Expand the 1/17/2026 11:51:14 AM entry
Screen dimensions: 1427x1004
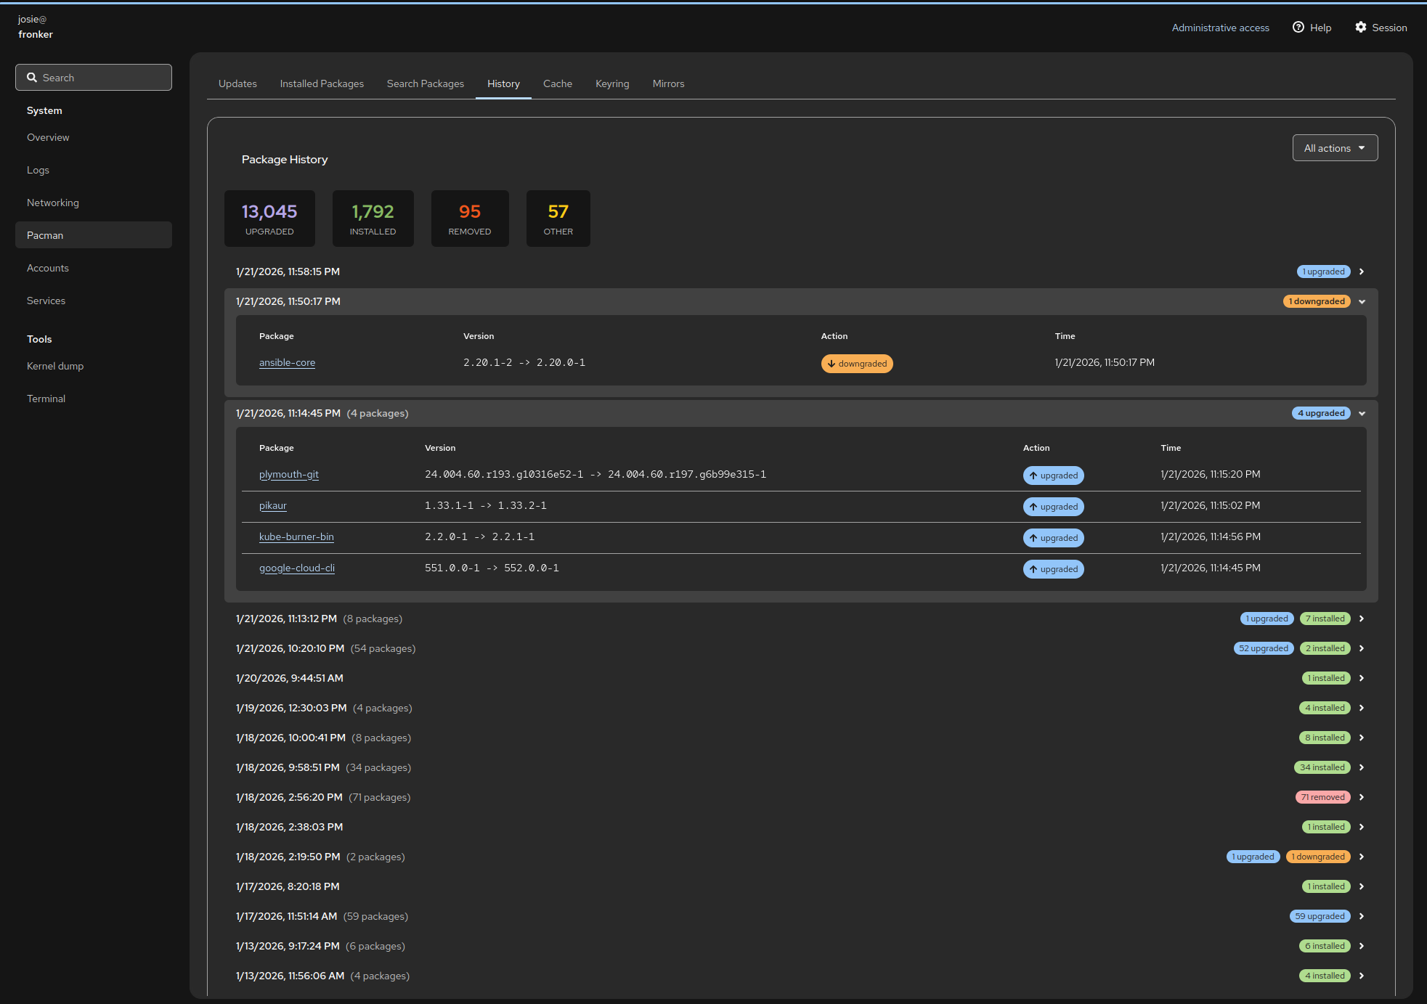click(1362, 916)
